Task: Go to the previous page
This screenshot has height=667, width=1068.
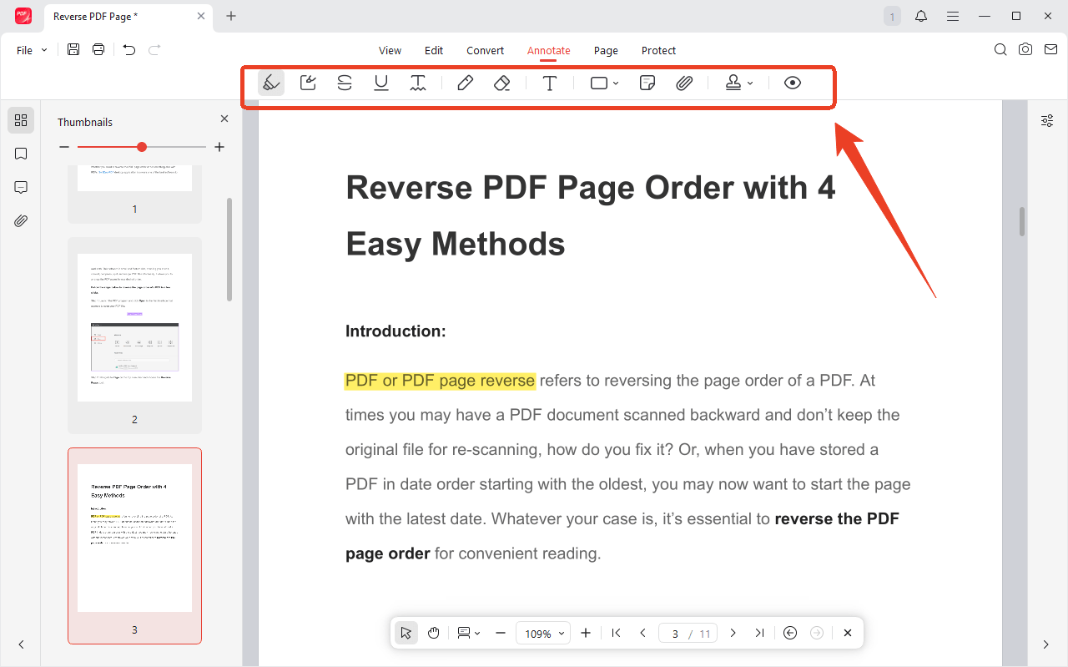Action: (642, 634)
